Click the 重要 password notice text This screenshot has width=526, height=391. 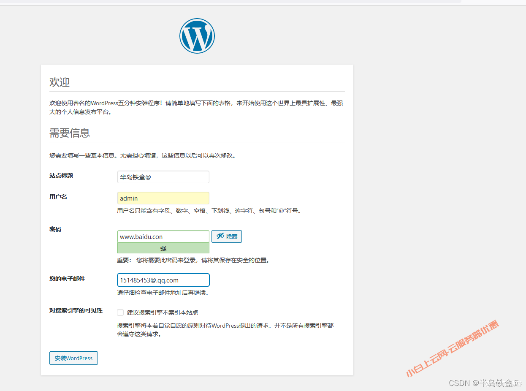pyautogui.click(x=193, y=260)
